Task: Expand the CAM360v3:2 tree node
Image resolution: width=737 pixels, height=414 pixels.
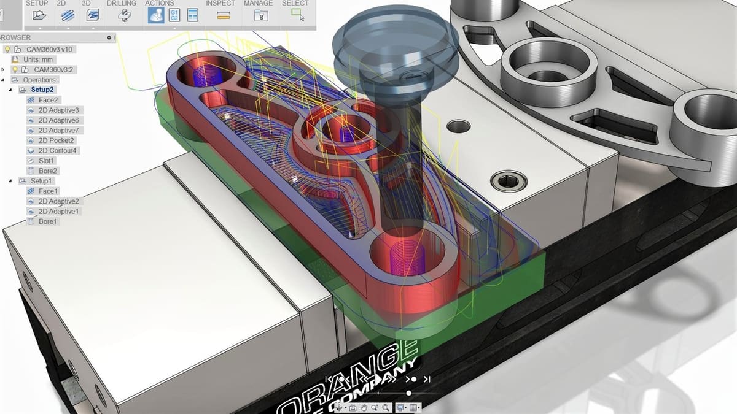Action: (4, 69)
